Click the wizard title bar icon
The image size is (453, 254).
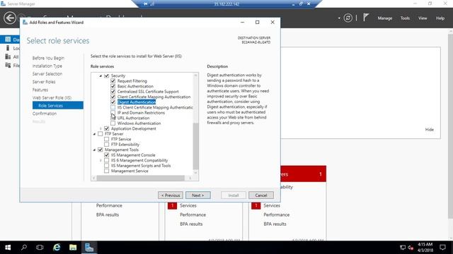point(25,22)
